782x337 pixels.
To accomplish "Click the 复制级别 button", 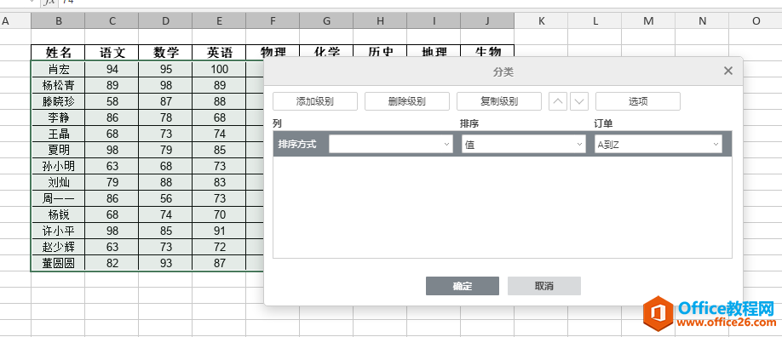I will coord(499,101).
